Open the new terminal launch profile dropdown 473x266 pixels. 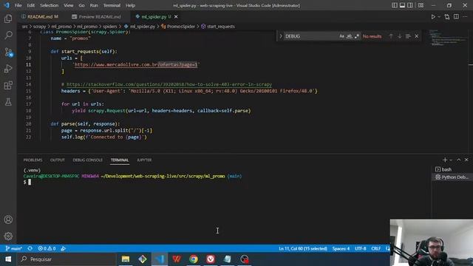451,160
